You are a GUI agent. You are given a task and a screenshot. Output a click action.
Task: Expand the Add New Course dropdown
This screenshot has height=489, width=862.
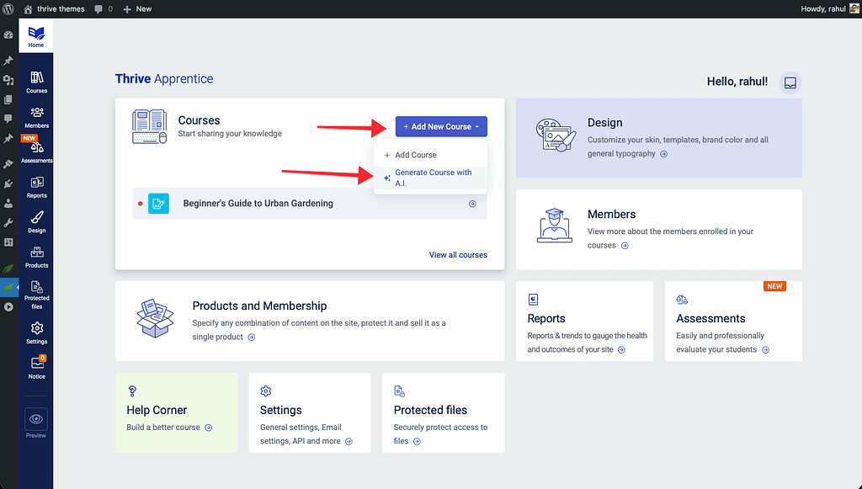[441, 126]
